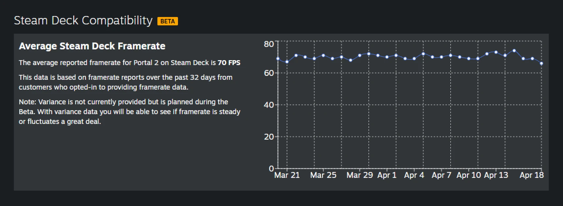The width and height of the screenshot is (563, 206).
Task: Click the Mar 29 x-axis label
Action: click(x=360, y=175)
